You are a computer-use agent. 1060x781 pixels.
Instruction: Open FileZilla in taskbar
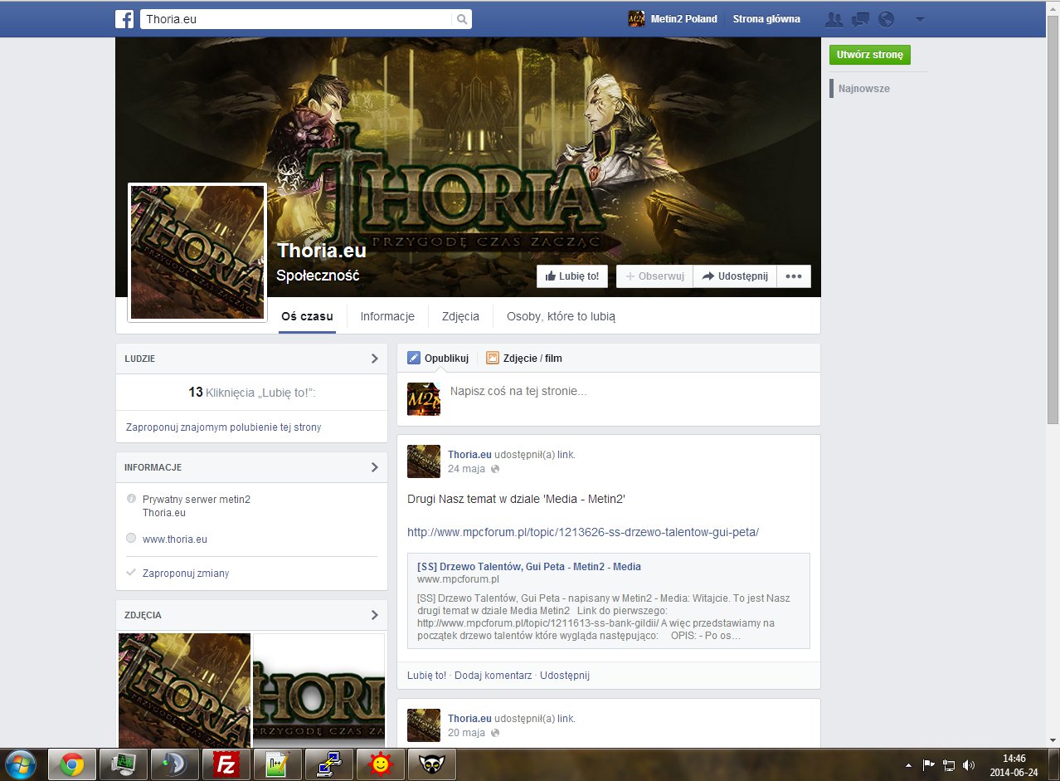click(226, 764)
